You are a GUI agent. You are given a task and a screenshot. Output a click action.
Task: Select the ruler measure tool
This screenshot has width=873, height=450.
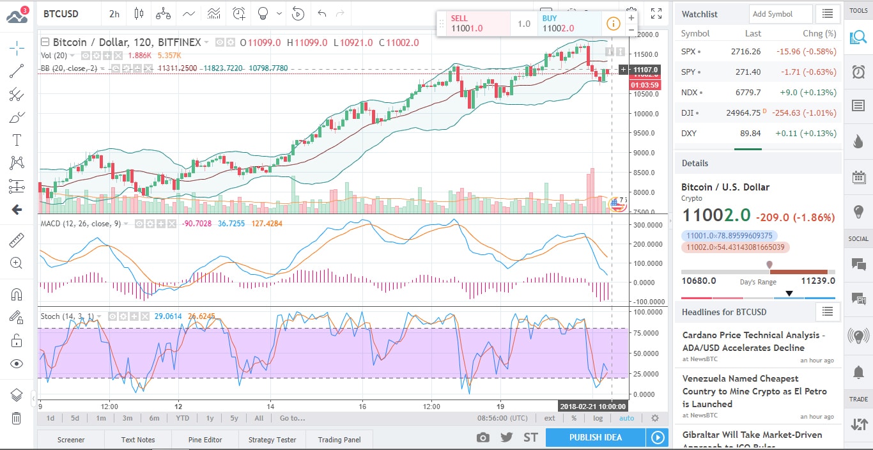17,240
